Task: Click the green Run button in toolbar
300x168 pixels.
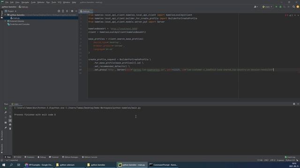Action: (276, 7)
